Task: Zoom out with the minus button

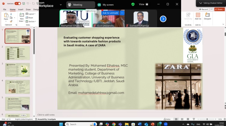Action: 198,119
